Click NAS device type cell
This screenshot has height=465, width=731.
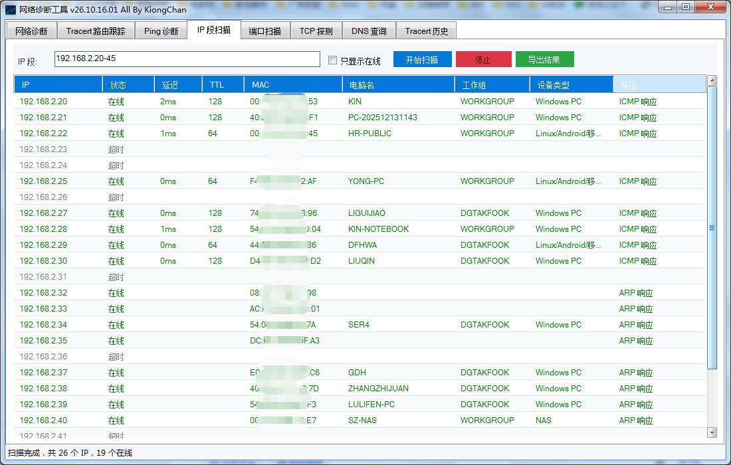(543, 420)
